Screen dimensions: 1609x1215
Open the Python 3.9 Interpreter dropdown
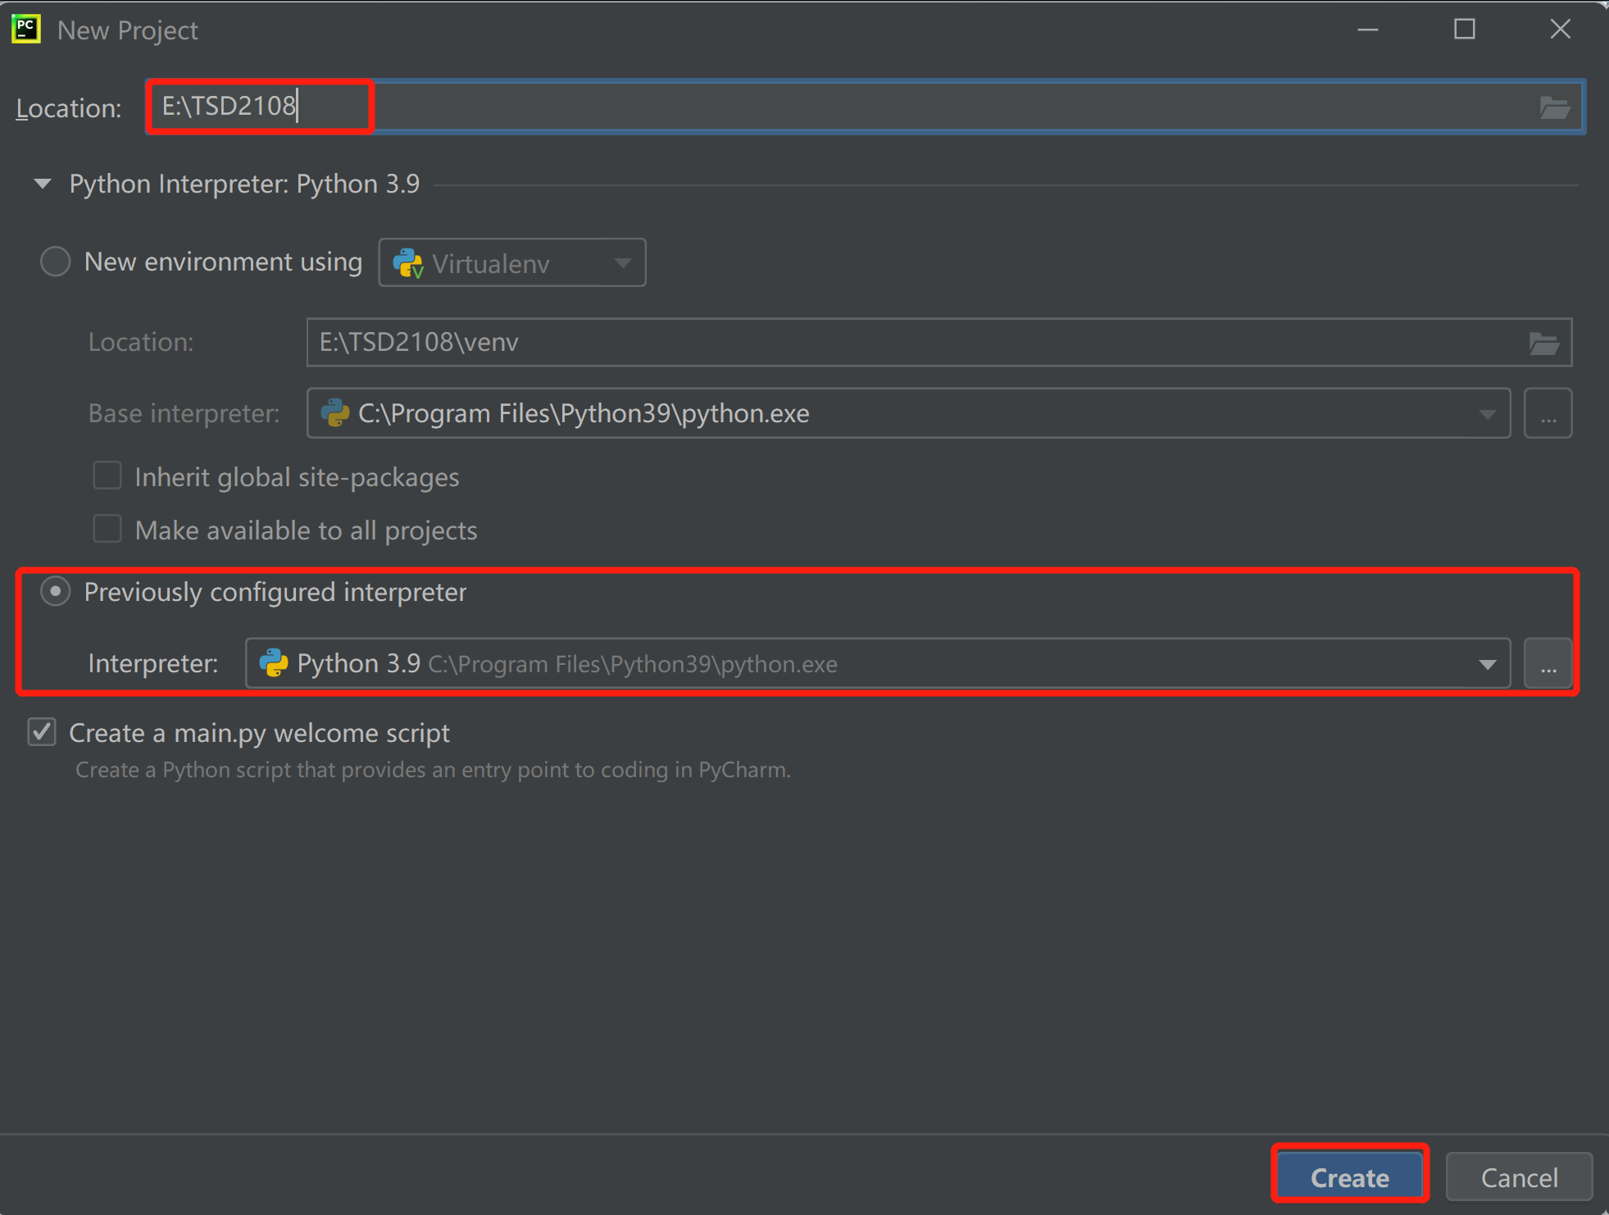(x=1487, y=664)
